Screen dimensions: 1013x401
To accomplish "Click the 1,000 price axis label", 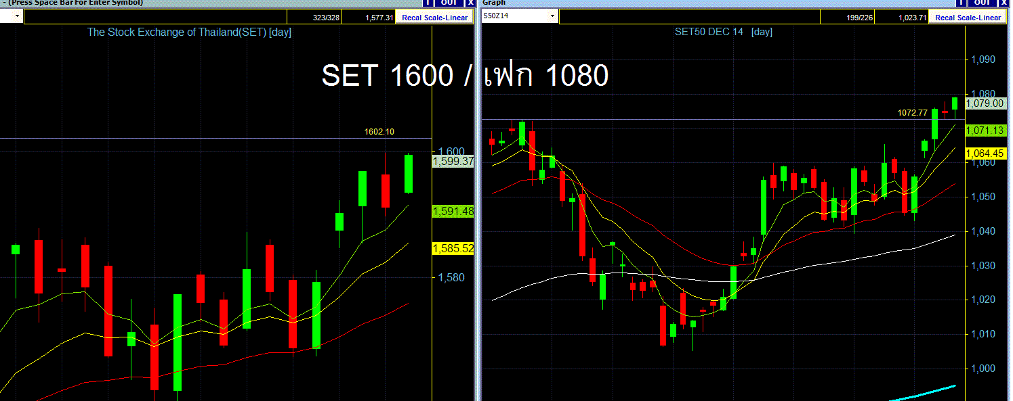I will tap(982, 369).
